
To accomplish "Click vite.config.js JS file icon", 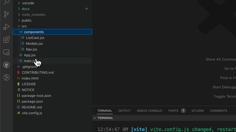I will coord(18,113).
